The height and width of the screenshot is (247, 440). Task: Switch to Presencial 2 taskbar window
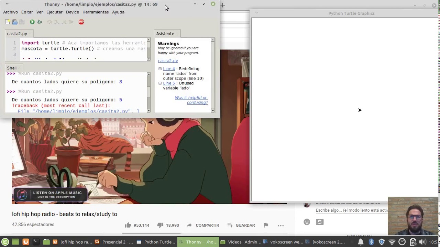pos(114,242)
